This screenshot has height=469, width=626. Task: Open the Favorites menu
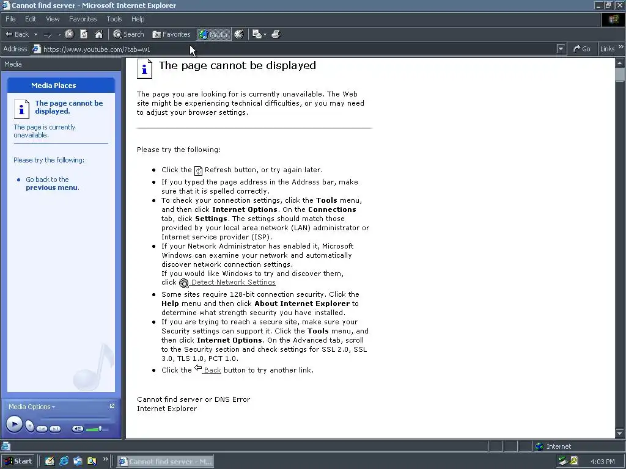[x=83, y=19]
